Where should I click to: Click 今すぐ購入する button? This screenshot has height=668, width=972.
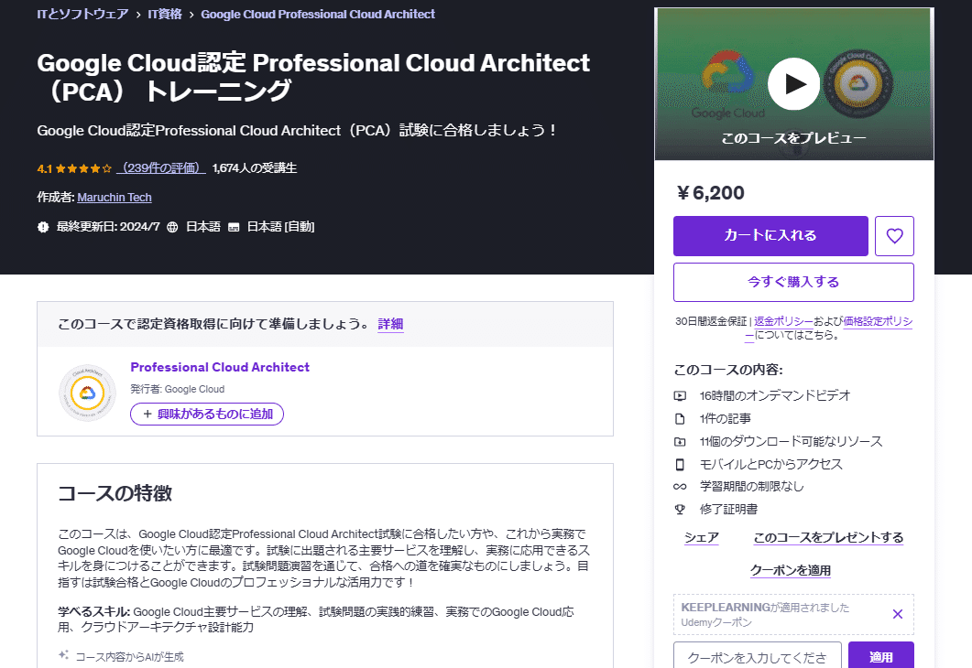(793, 283)
